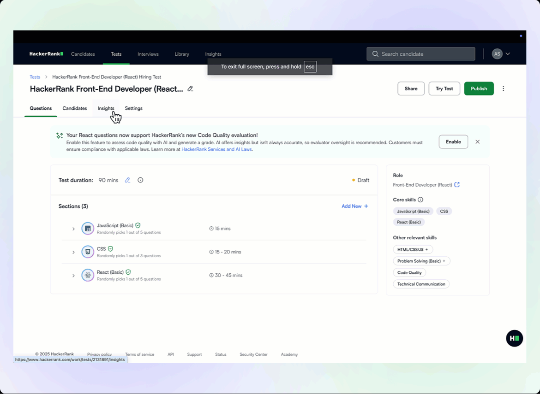The image size is (540, 394).
Task: Expand the JavaScript (Basic) section
Action: [73, 229]
